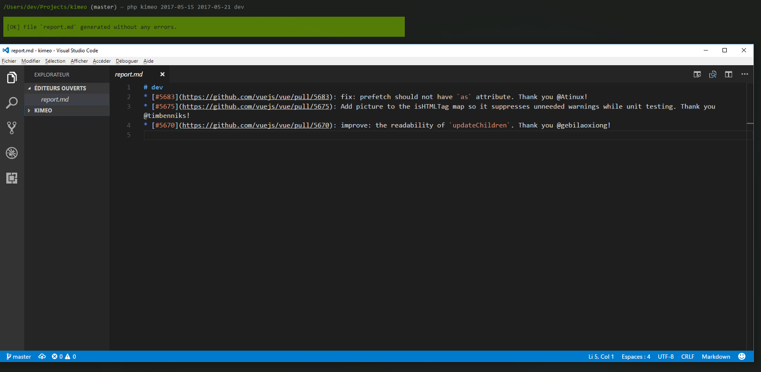This screenshot has width=761, height=372.
Task: Click the cloud publish changes icon
Action: (42, 357)
